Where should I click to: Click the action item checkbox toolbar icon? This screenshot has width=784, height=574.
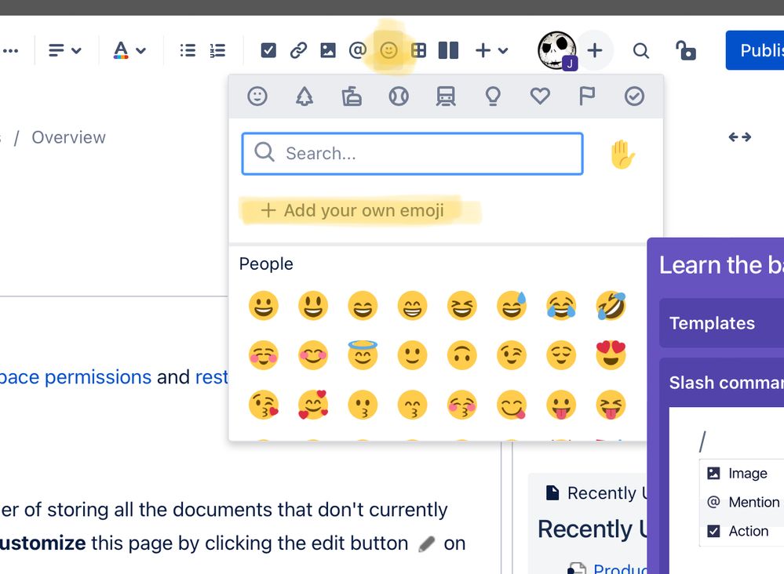(x=268, y=49)
